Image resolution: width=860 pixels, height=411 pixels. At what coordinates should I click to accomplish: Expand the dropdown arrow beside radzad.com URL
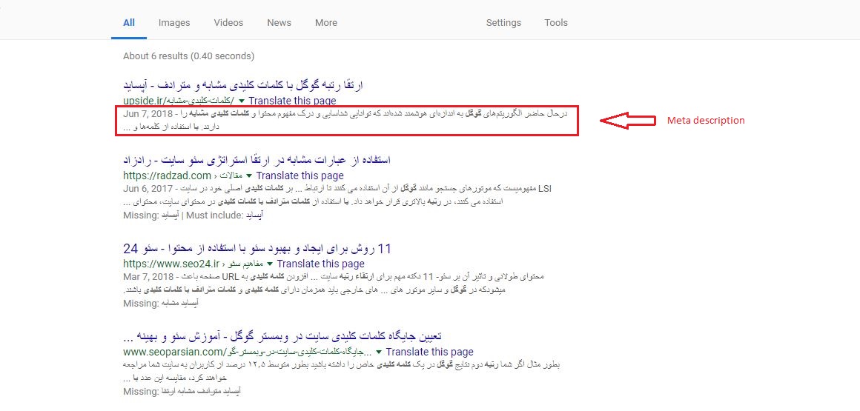(249, 176)
